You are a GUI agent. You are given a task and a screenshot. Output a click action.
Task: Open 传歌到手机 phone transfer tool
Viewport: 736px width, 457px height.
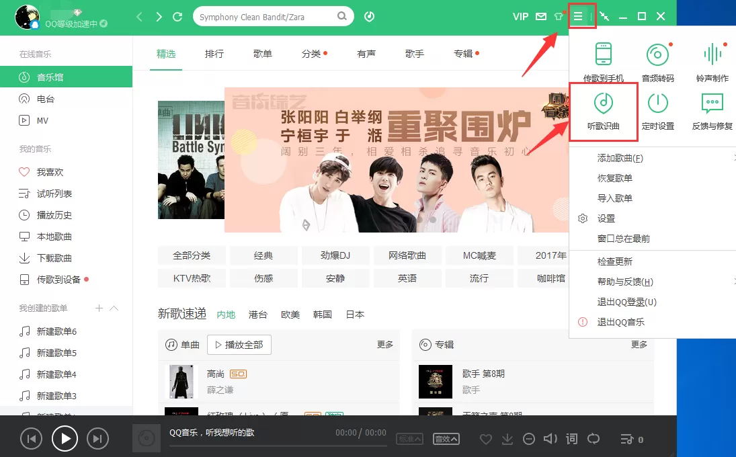[x=604, y=63]
